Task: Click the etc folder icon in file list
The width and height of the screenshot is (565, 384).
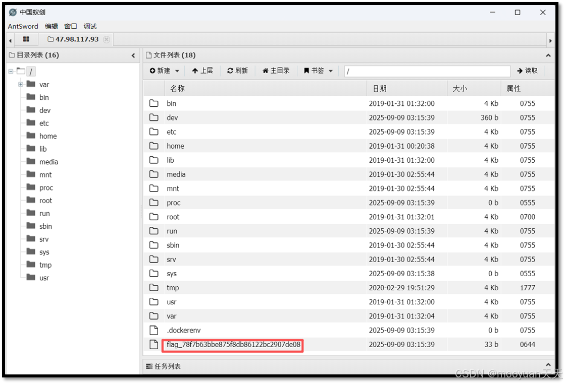Action: tap(154, 132)
